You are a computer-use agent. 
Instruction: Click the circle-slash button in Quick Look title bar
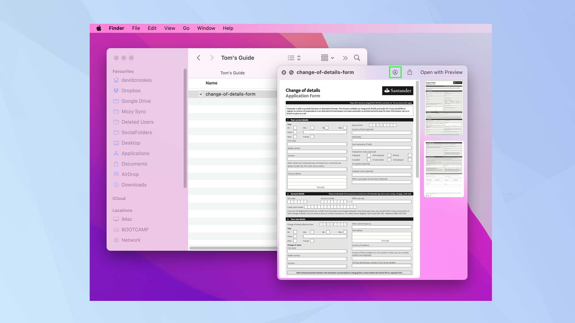click(x=291, y=72)
